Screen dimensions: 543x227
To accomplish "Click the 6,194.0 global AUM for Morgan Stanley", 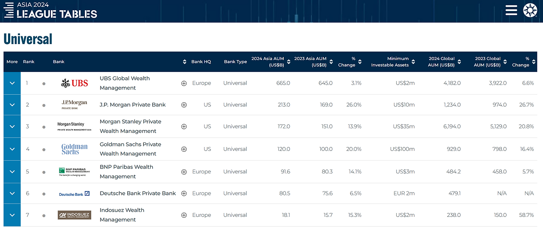I will click(452, 126).
